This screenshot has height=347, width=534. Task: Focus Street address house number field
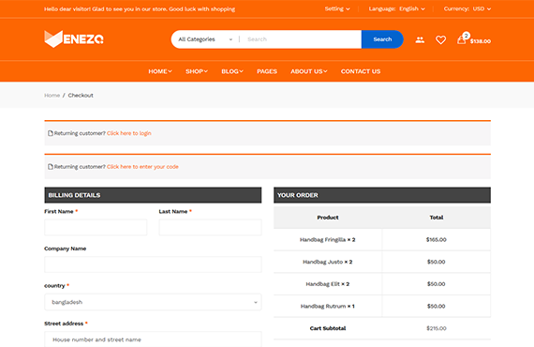click(x=153, y=339)
